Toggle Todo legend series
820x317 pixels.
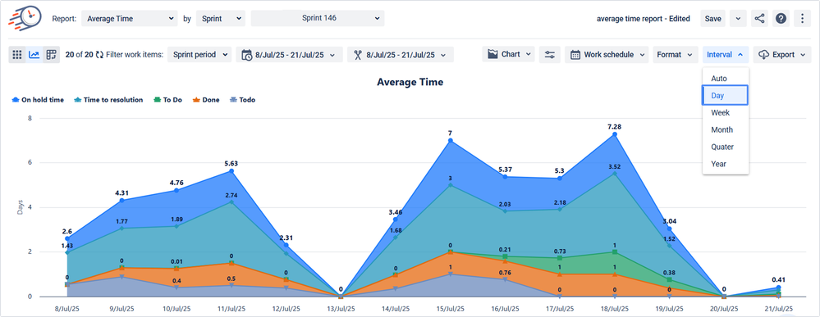pos(243,100)
